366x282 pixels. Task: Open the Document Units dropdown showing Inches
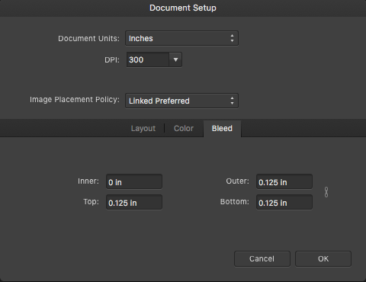(181, 38)
